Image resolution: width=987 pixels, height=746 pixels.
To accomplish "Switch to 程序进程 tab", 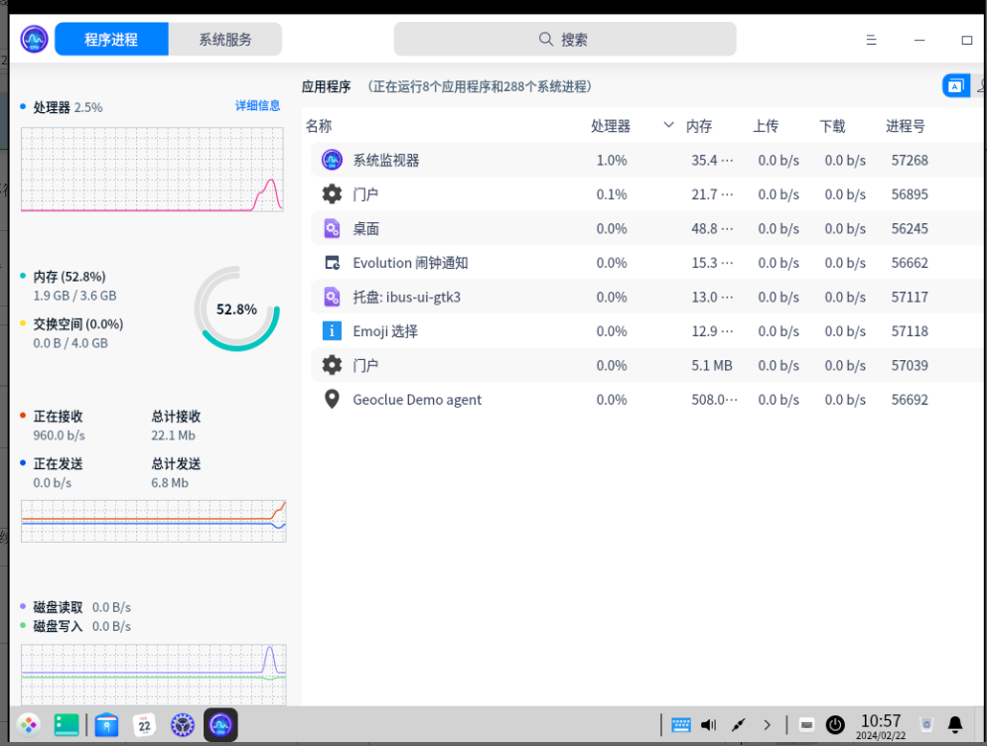I will tap(111, 40).
